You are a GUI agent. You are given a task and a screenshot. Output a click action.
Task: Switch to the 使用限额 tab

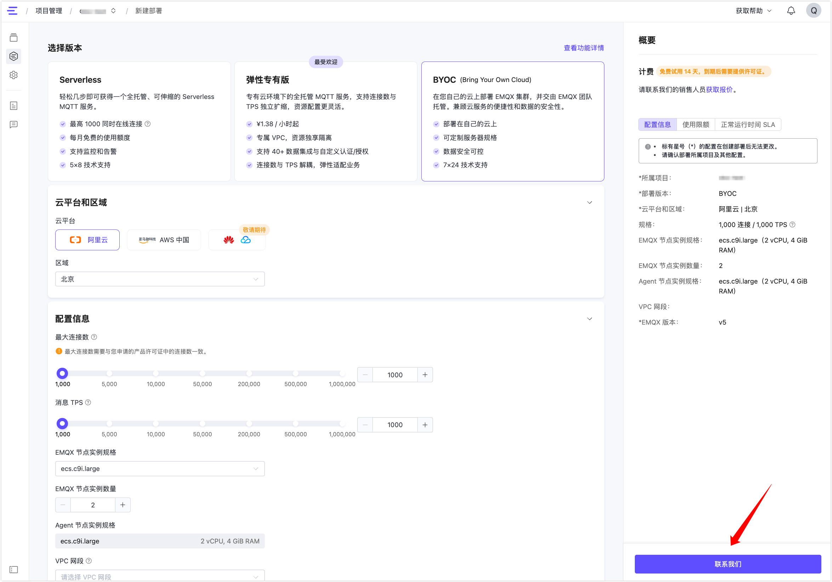coord(695,124)
